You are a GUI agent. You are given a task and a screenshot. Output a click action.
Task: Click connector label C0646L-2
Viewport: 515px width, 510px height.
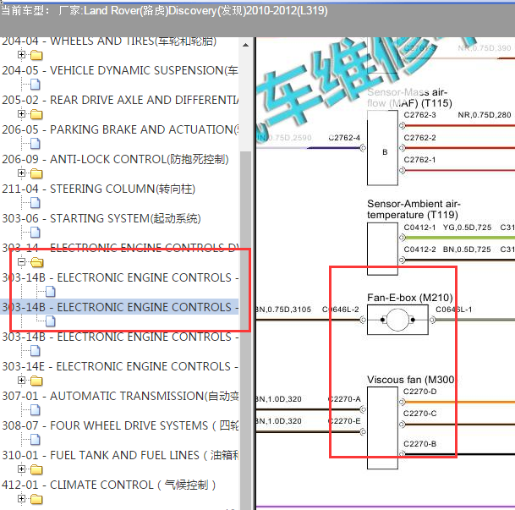[340, 310]
